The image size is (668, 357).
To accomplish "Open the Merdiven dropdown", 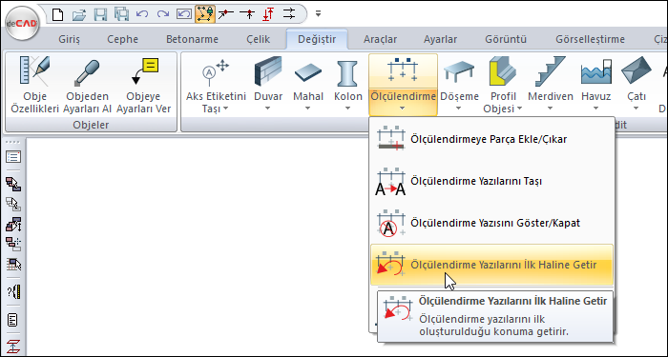I will click(551, 109).
